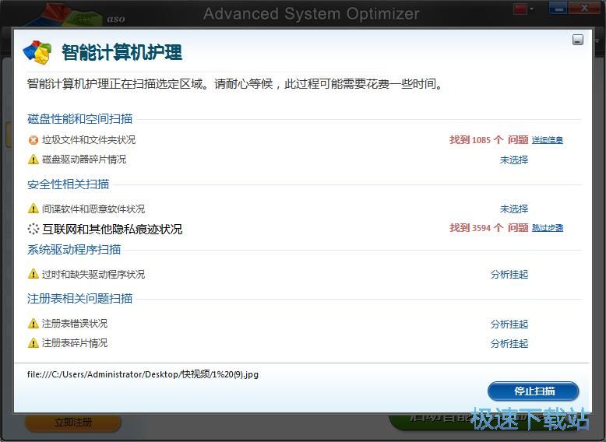This screenshot has height=442, width=606.
Task: Click the 安全性相关扫描 section heading
Action: click(68, 184)
